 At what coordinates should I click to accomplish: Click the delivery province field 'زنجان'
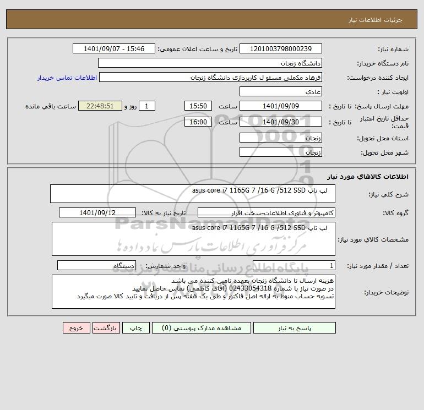pos(281,138)
